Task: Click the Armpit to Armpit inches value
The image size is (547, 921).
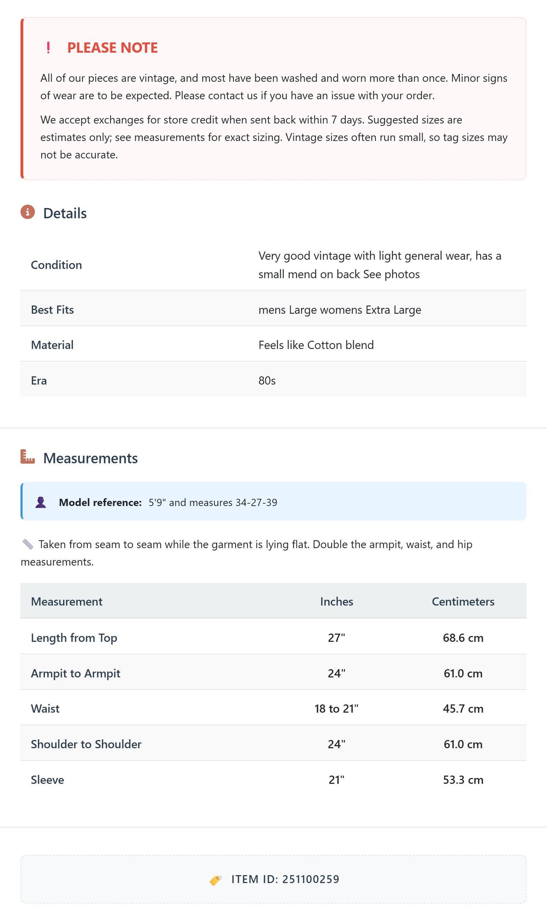Action: [x=337, y=673]
